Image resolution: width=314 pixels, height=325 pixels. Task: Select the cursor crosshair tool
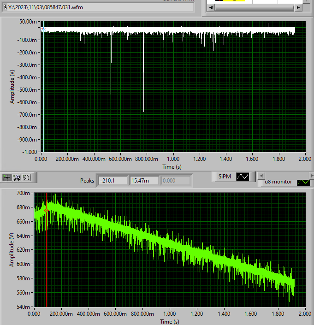coord(7,177)
